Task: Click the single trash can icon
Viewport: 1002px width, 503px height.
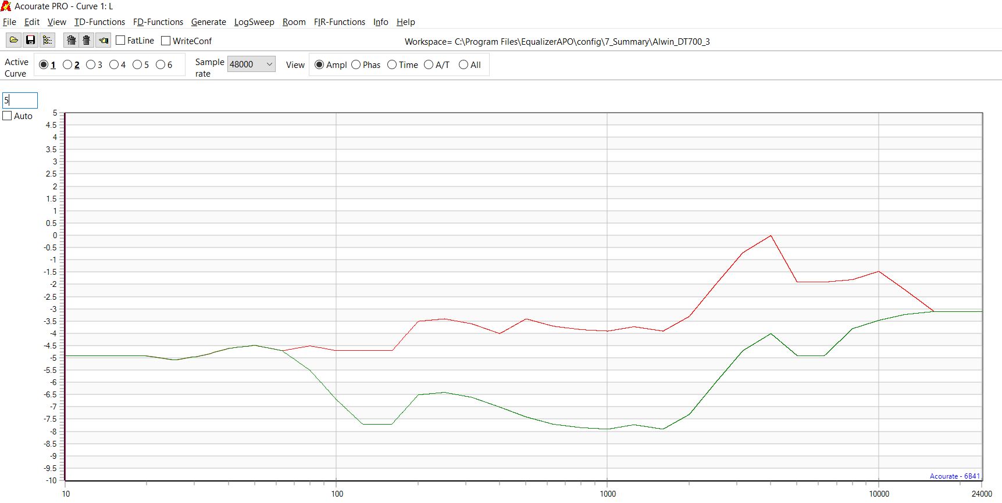Action: coord(87,40)
